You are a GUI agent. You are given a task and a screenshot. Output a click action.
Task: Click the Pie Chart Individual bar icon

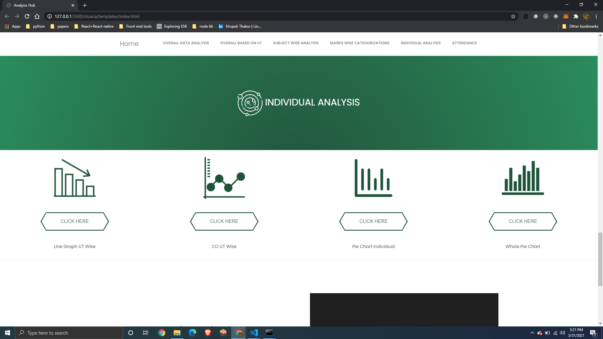(373, 178)
